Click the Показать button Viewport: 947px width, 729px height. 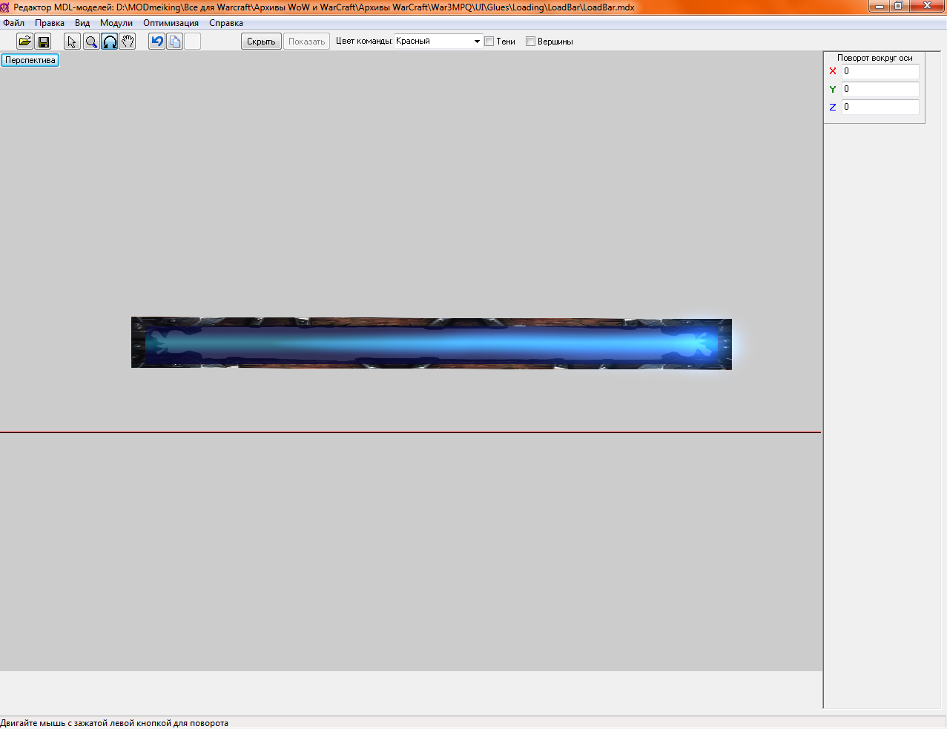(306, 42)
